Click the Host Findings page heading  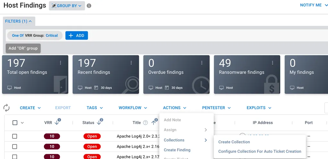25,5
